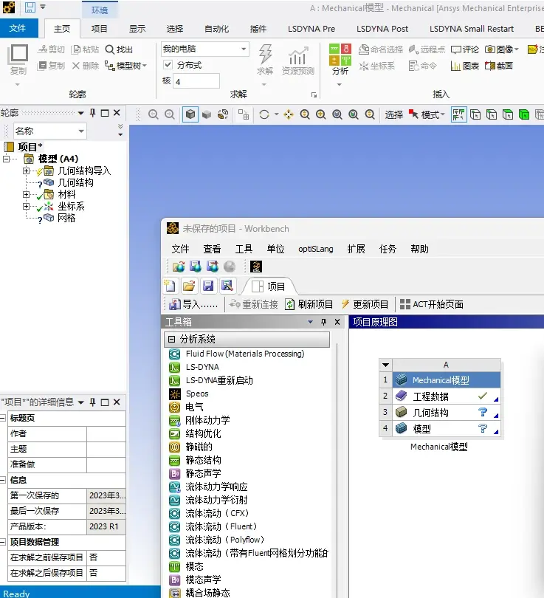Click the Save disk icon in Workbench

208,286
